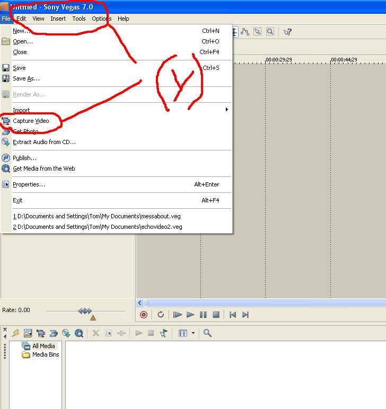
Task: Close the Project Media docked window X
Action: pos(5,330)
